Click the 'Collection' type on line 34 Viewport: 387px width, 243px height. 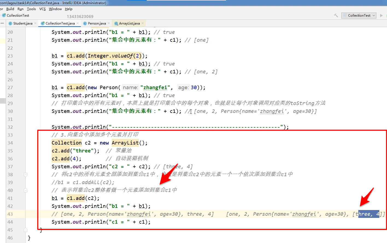pyautogui.click(x=67, y=143)
